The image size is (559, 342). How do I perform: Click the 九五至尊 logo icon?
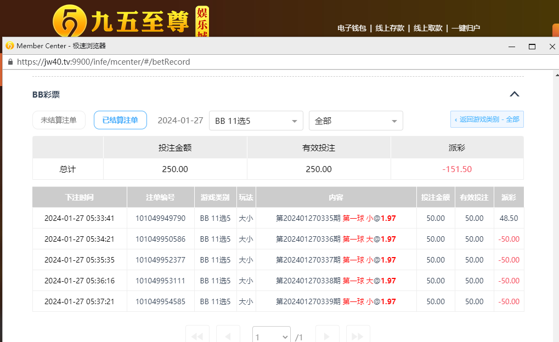pos(70,22)
